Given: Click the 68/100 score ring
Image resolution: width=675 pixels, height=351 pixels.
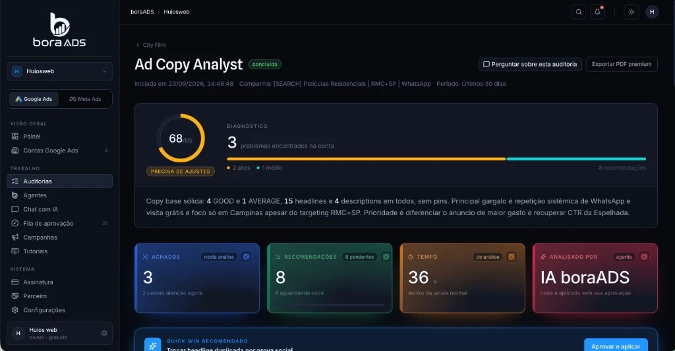Looking at the screenshot, I should [181, 138].
